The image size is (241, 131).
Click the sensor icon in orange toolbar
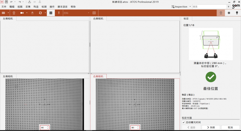click(14, 13)
